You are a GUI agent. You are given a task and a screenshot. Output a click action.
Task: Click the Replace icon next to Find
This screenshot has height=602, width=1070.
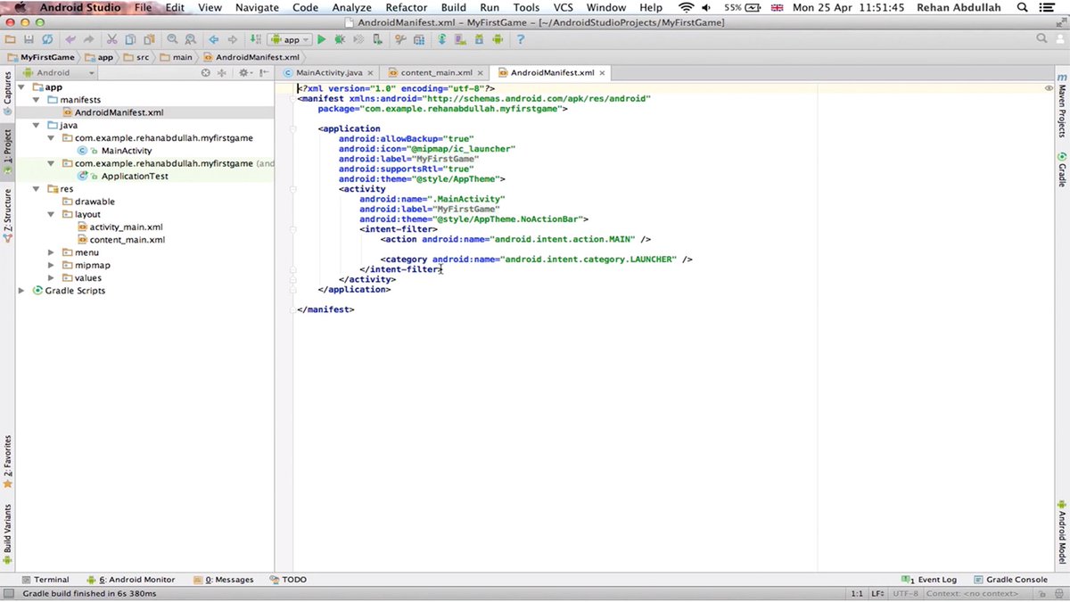(x=190, y=39)
